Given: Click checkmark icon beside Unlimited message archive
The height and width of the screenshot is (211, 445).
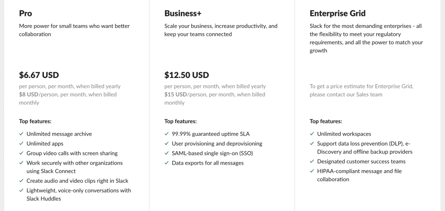Looking at the screenshot, I should [21, 134].
